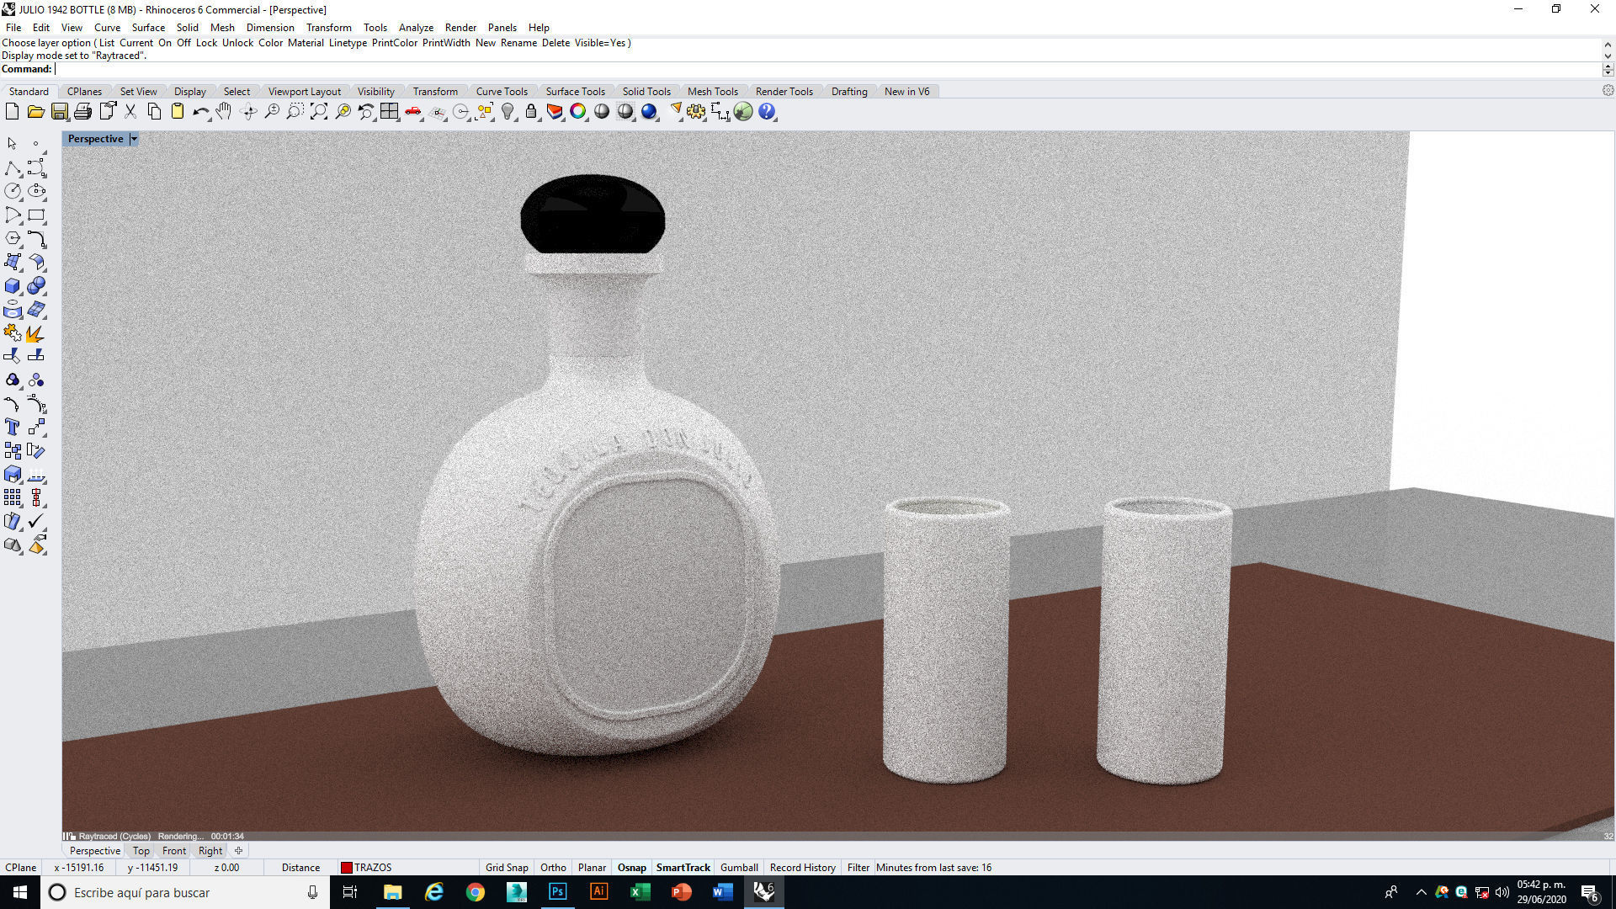The height and width of the screenshot is (909, 1616).
Task: Select the Pan hand tool
Action: coord(224,112)
